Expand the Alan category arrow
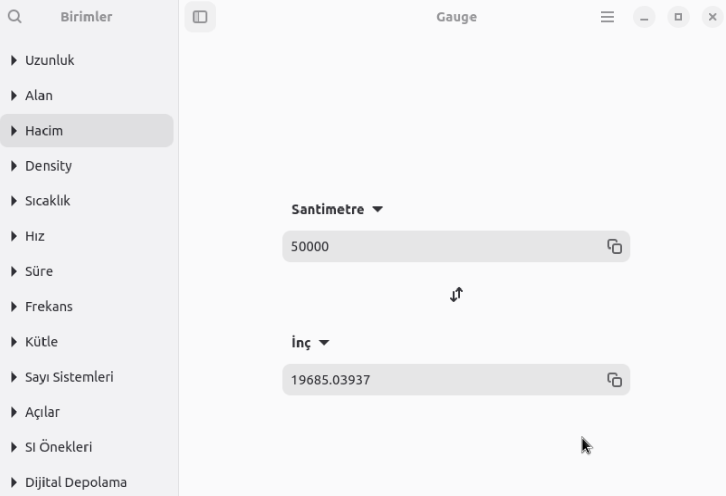Image resolution: width=726 pixels, height=496 pixels. point(14,96)
